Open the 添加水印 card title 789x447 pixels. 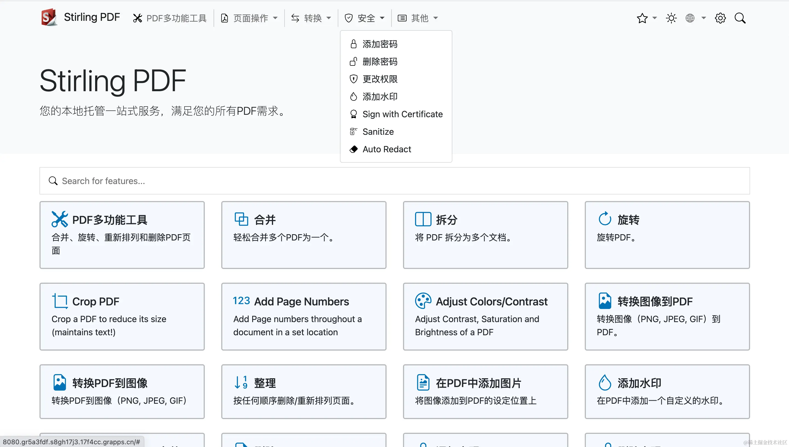(639, 383)
